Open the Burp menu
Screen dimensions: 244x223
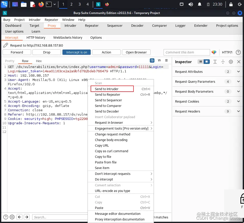coord(7,20)
